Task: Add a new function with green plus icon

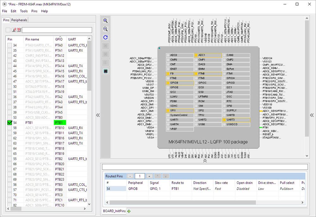Action: tap(129, 211)
